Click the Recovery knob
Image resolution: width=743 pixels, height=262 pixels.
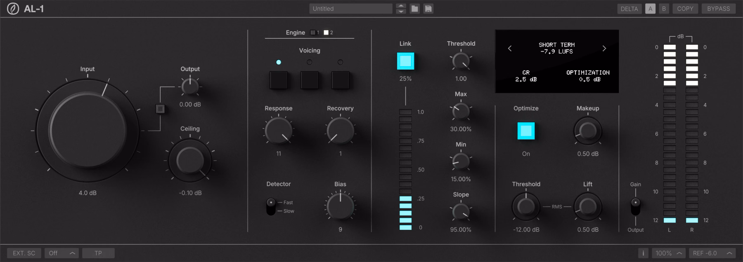(x=341, y=131)
